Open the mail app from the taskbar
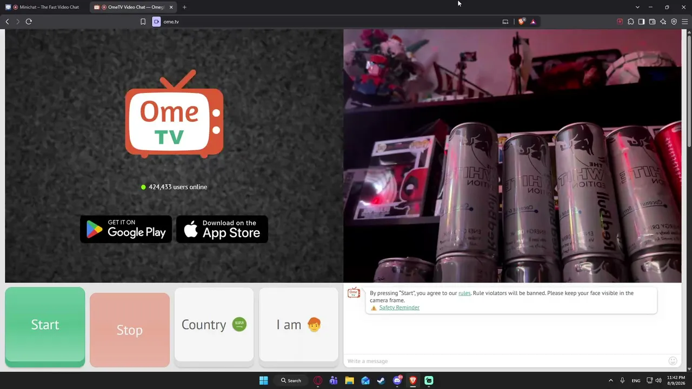This screenshot has height=389, width=692. (x=365, y=380)
